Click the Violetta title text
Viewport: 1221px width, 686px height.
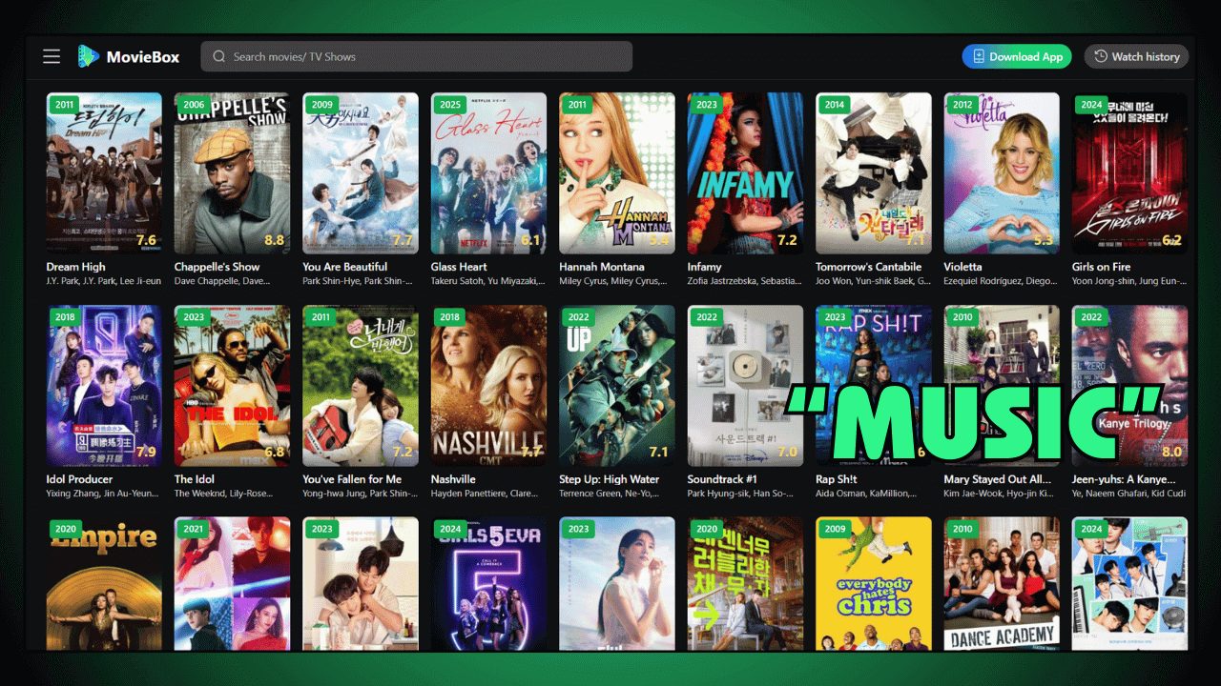click(964, 267)
